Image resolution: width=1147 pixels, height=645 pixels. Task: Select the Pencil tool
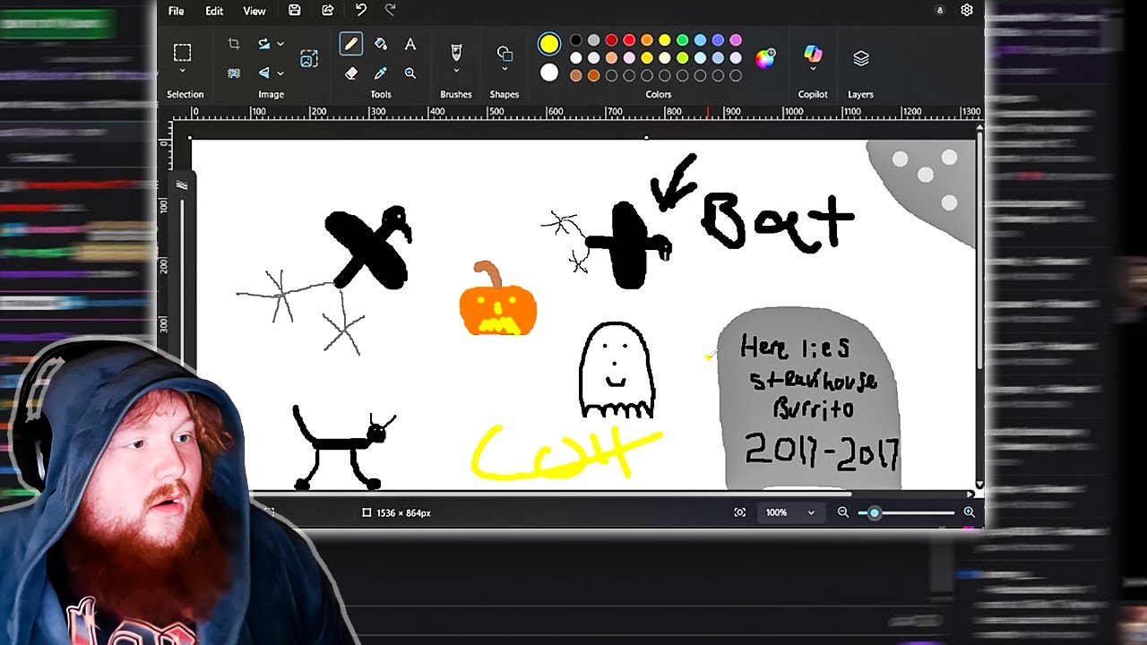(x=350, y=44)
